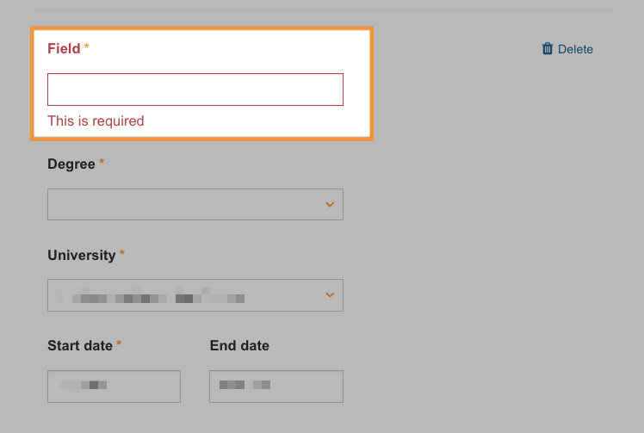
Task: Click the Degree label text
Action: [x=71, y=164]
